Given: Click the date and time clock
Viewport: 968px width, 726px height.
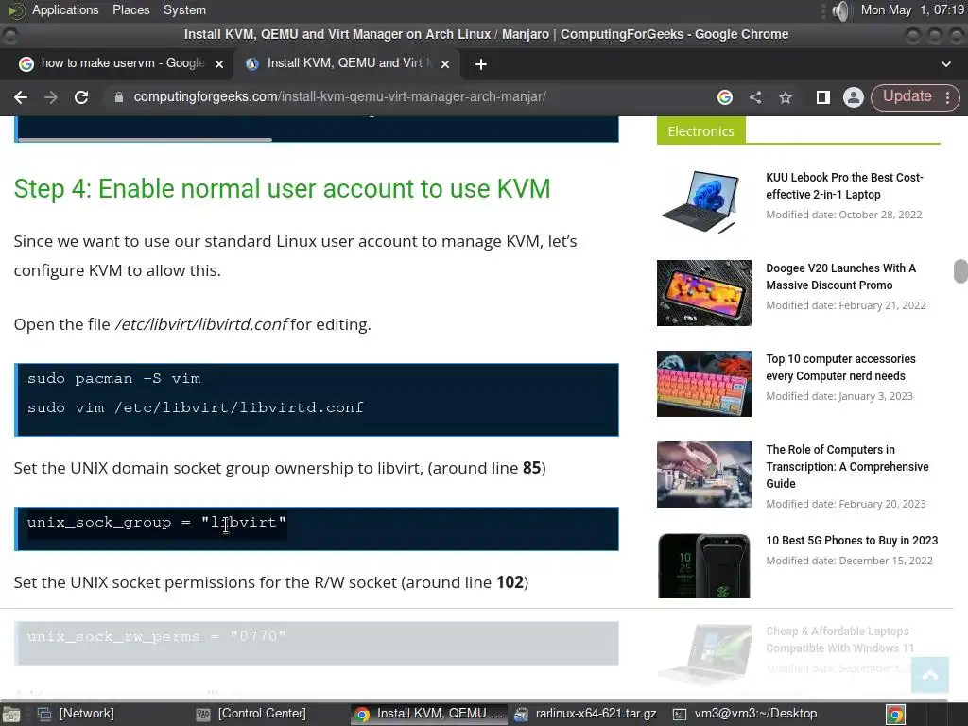Looking at the screenshot, I should point(912,9).
